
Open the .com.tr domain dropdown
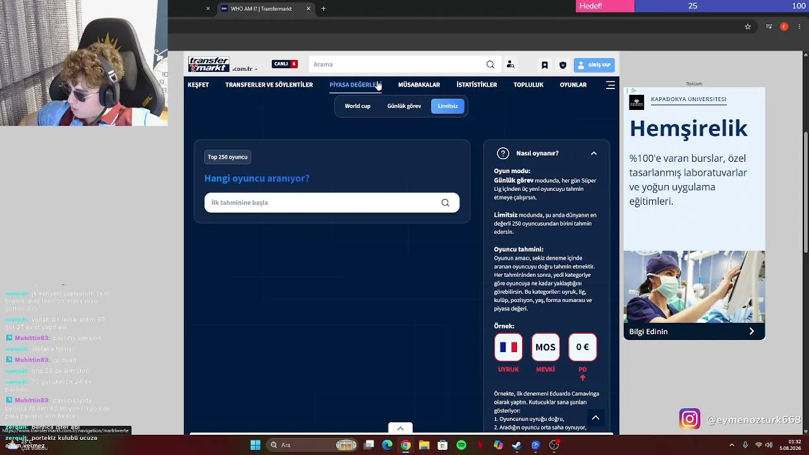245,68
